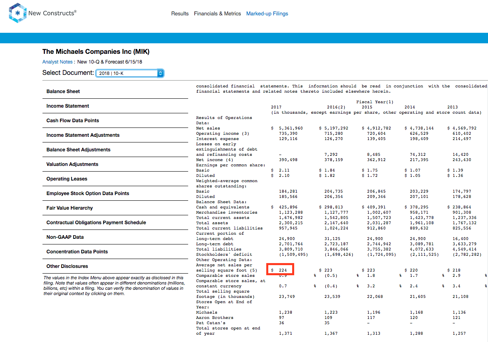Follow the Analyst Notes link
Viewport: 488px width, 342px height.
57,62
